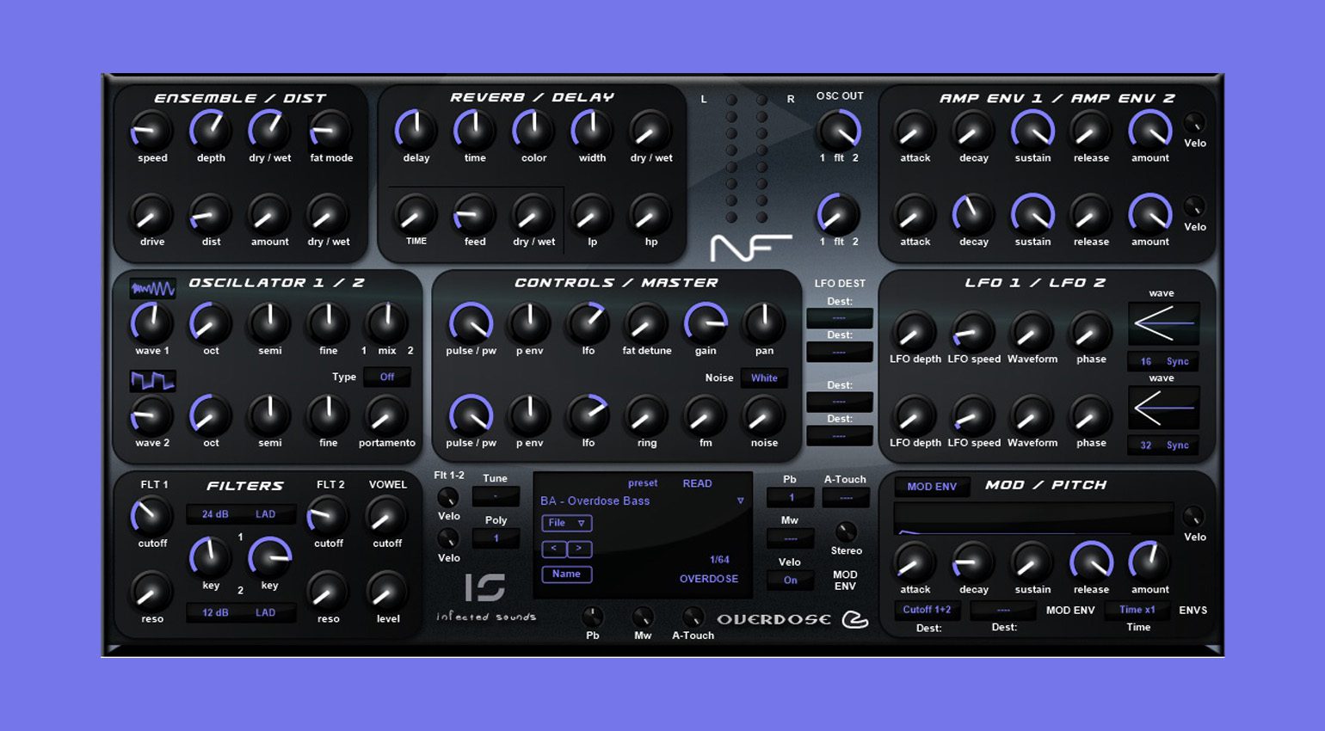Go to previous preset with the < arrow

point(553,549)
